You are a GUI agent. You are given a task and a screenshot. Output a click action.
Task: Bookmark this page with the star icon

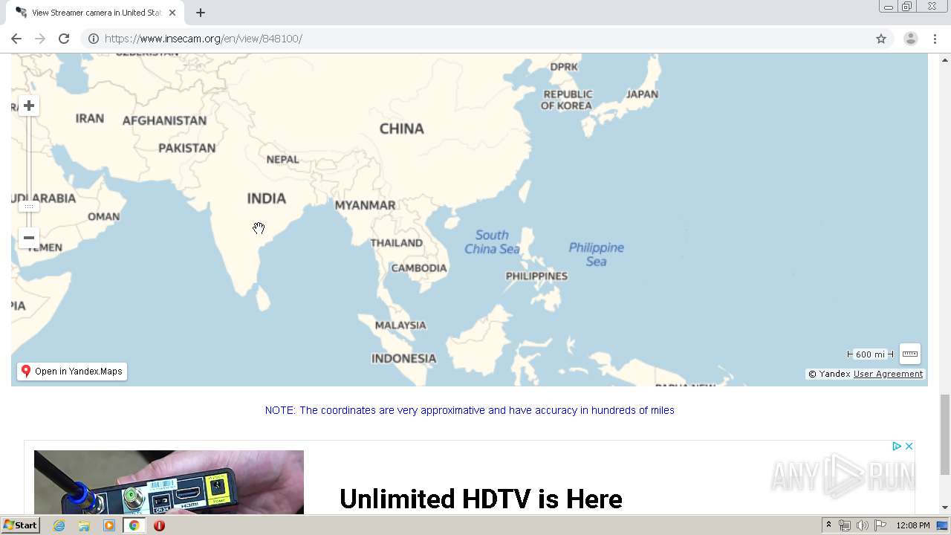coord(881,39)
